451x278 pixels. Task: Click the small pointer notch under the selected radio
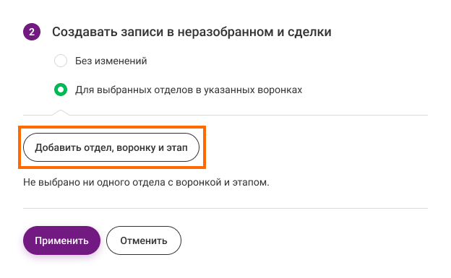(61, 113)
